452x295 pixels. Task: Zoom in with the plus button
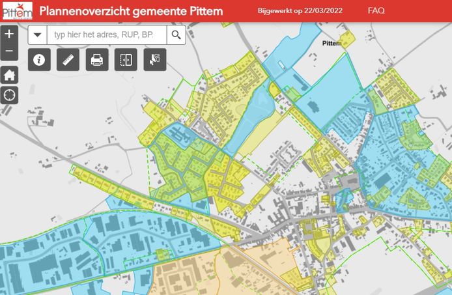[x=9, y=34]
